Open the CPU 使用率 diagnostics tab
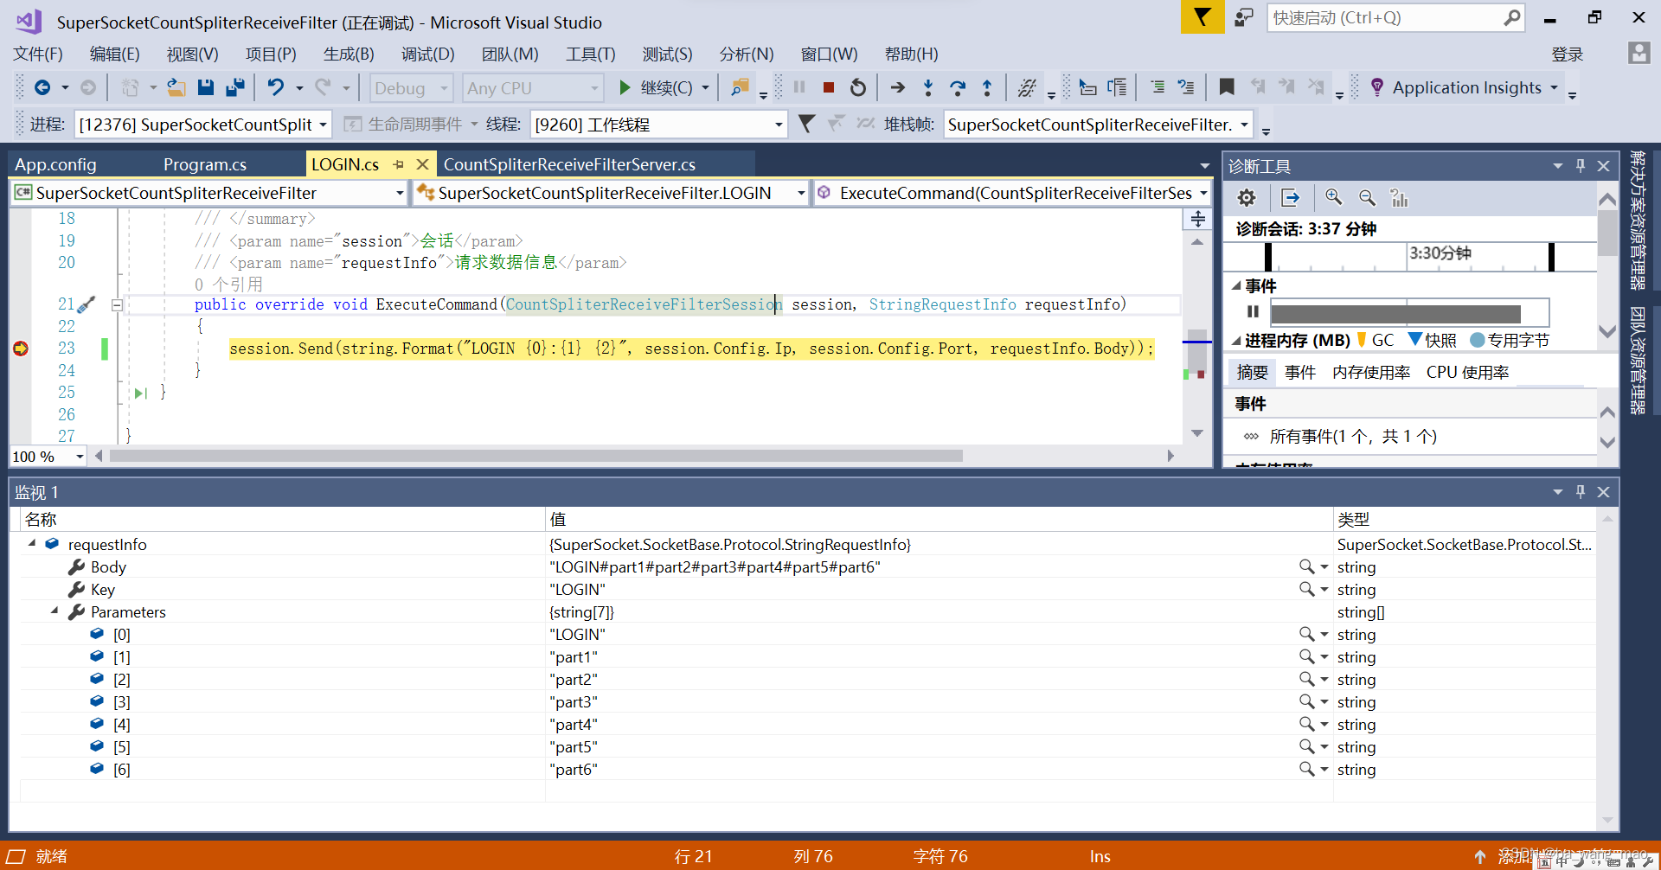1661x870 pixels. pyautogui.click(x=1467, y=372)
